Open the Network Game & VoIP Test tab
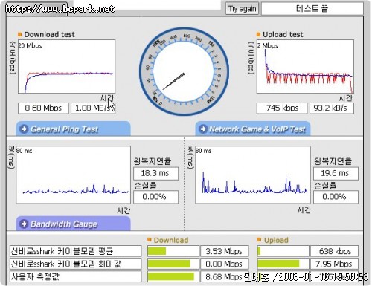 pos(253,129)
